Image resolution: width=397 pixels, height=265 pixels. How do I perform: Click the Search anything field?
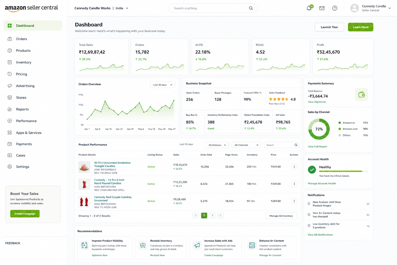click(213, 8)
